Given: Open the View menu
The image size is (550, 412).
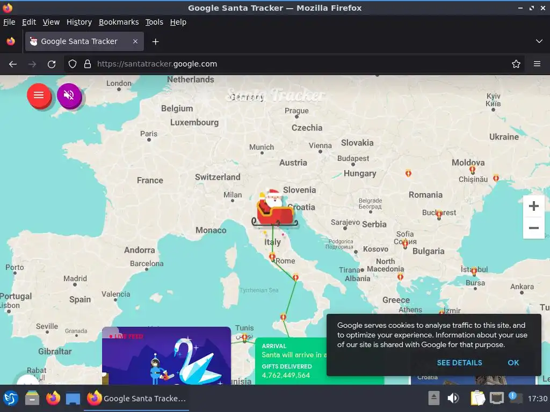Looking at the screenshot, I should (x=51, y=22).
